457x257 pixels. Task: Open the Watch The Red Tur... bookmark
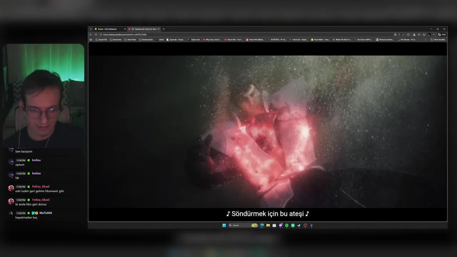pyautogui.click(x=342, y=40)
